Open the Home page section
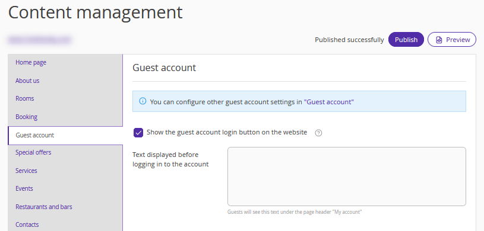Image resolution: width=484 pixels, height=231 pixels. (31, 63)
